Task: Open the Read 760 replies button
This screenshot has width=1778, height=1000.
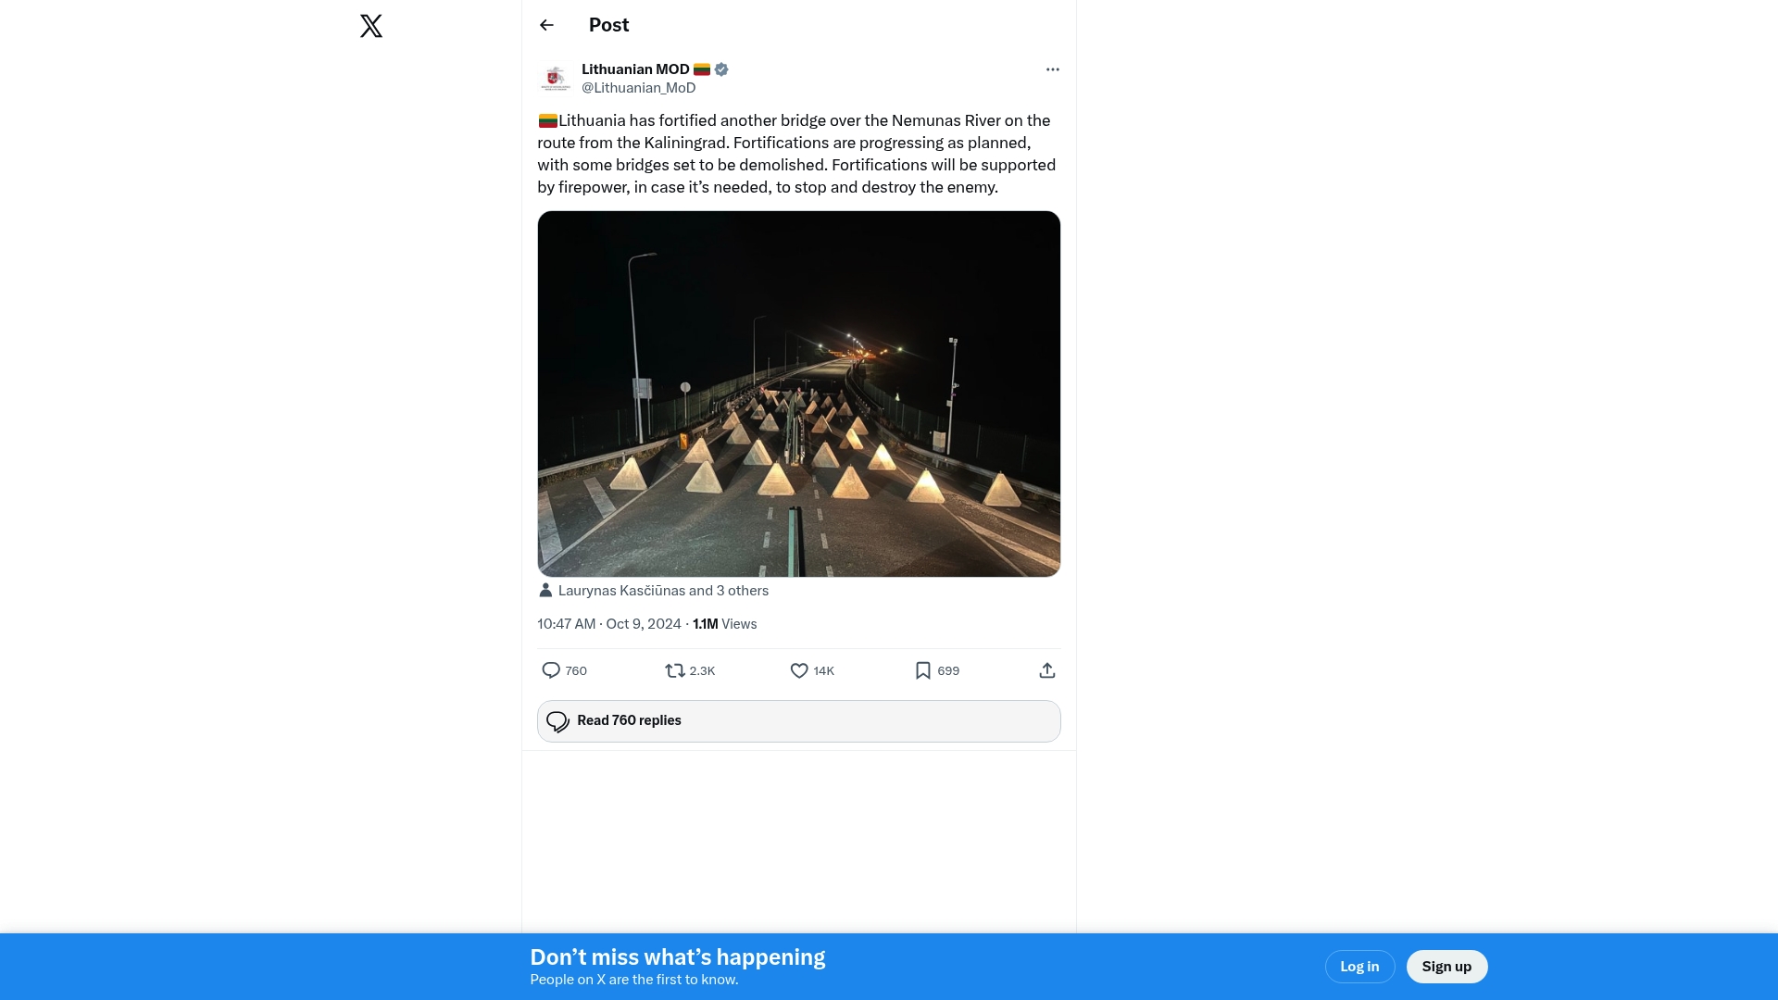Action: pos(798,721)
